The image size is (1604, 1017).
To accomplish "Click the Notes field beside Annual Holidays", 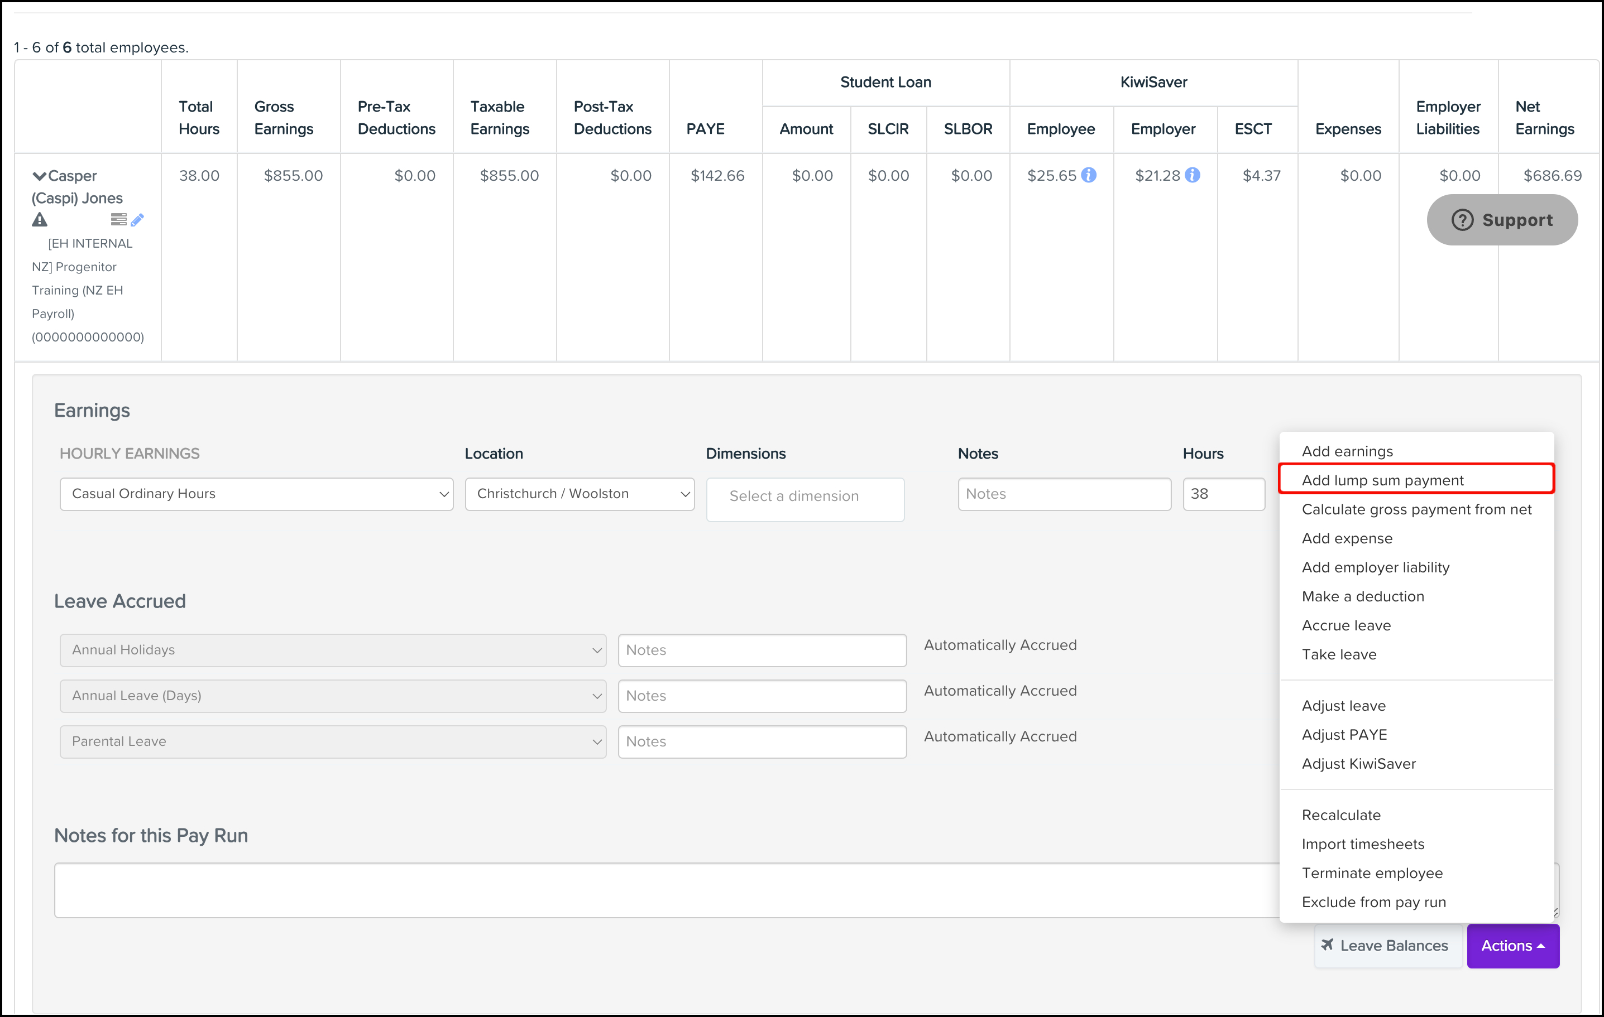I will click(762, 650).
